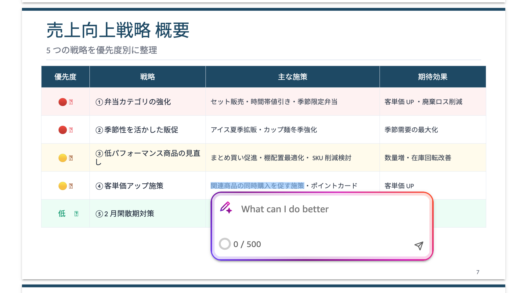531x293 pixels.
Task: Click the cell ⑤2 月閑散期対策
Action: coord(148,214)
